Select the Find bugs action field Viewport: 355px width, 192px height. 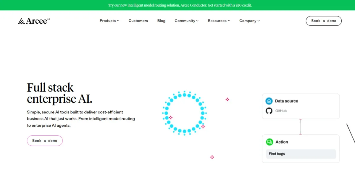click(301, 154)
